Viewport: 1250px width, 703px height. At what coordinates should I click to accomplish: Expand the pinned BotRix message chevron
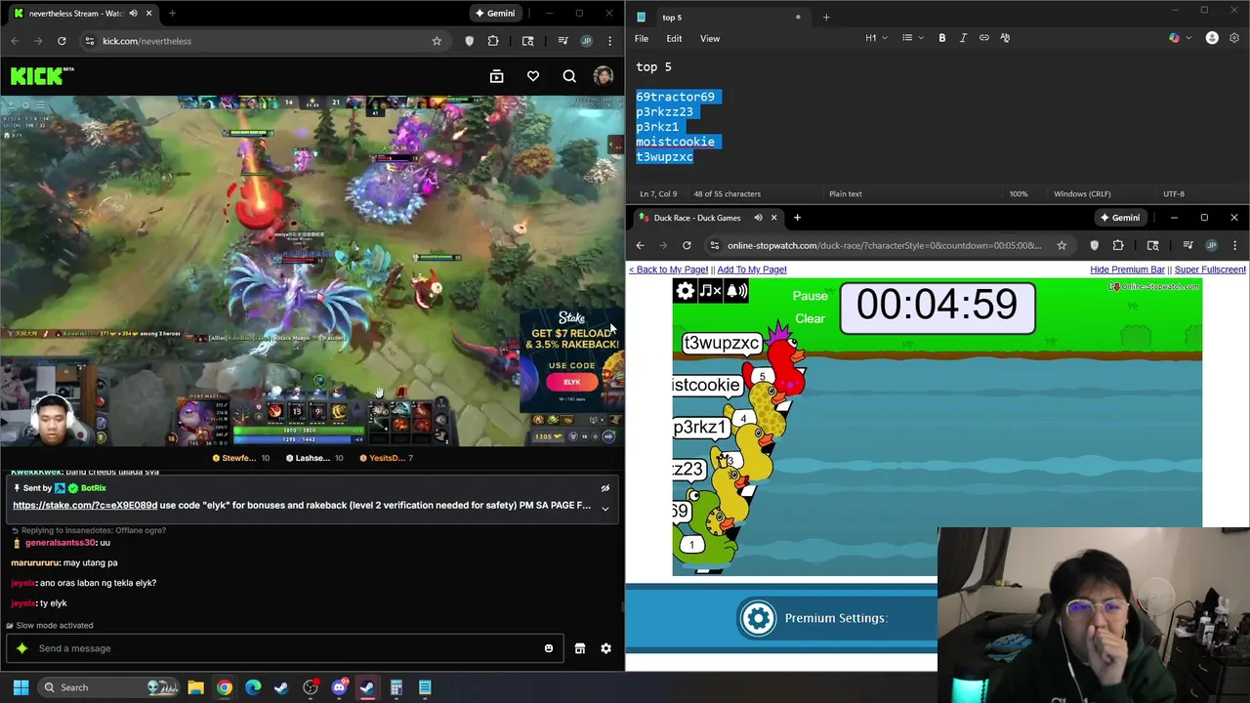[x=605, y=508]
